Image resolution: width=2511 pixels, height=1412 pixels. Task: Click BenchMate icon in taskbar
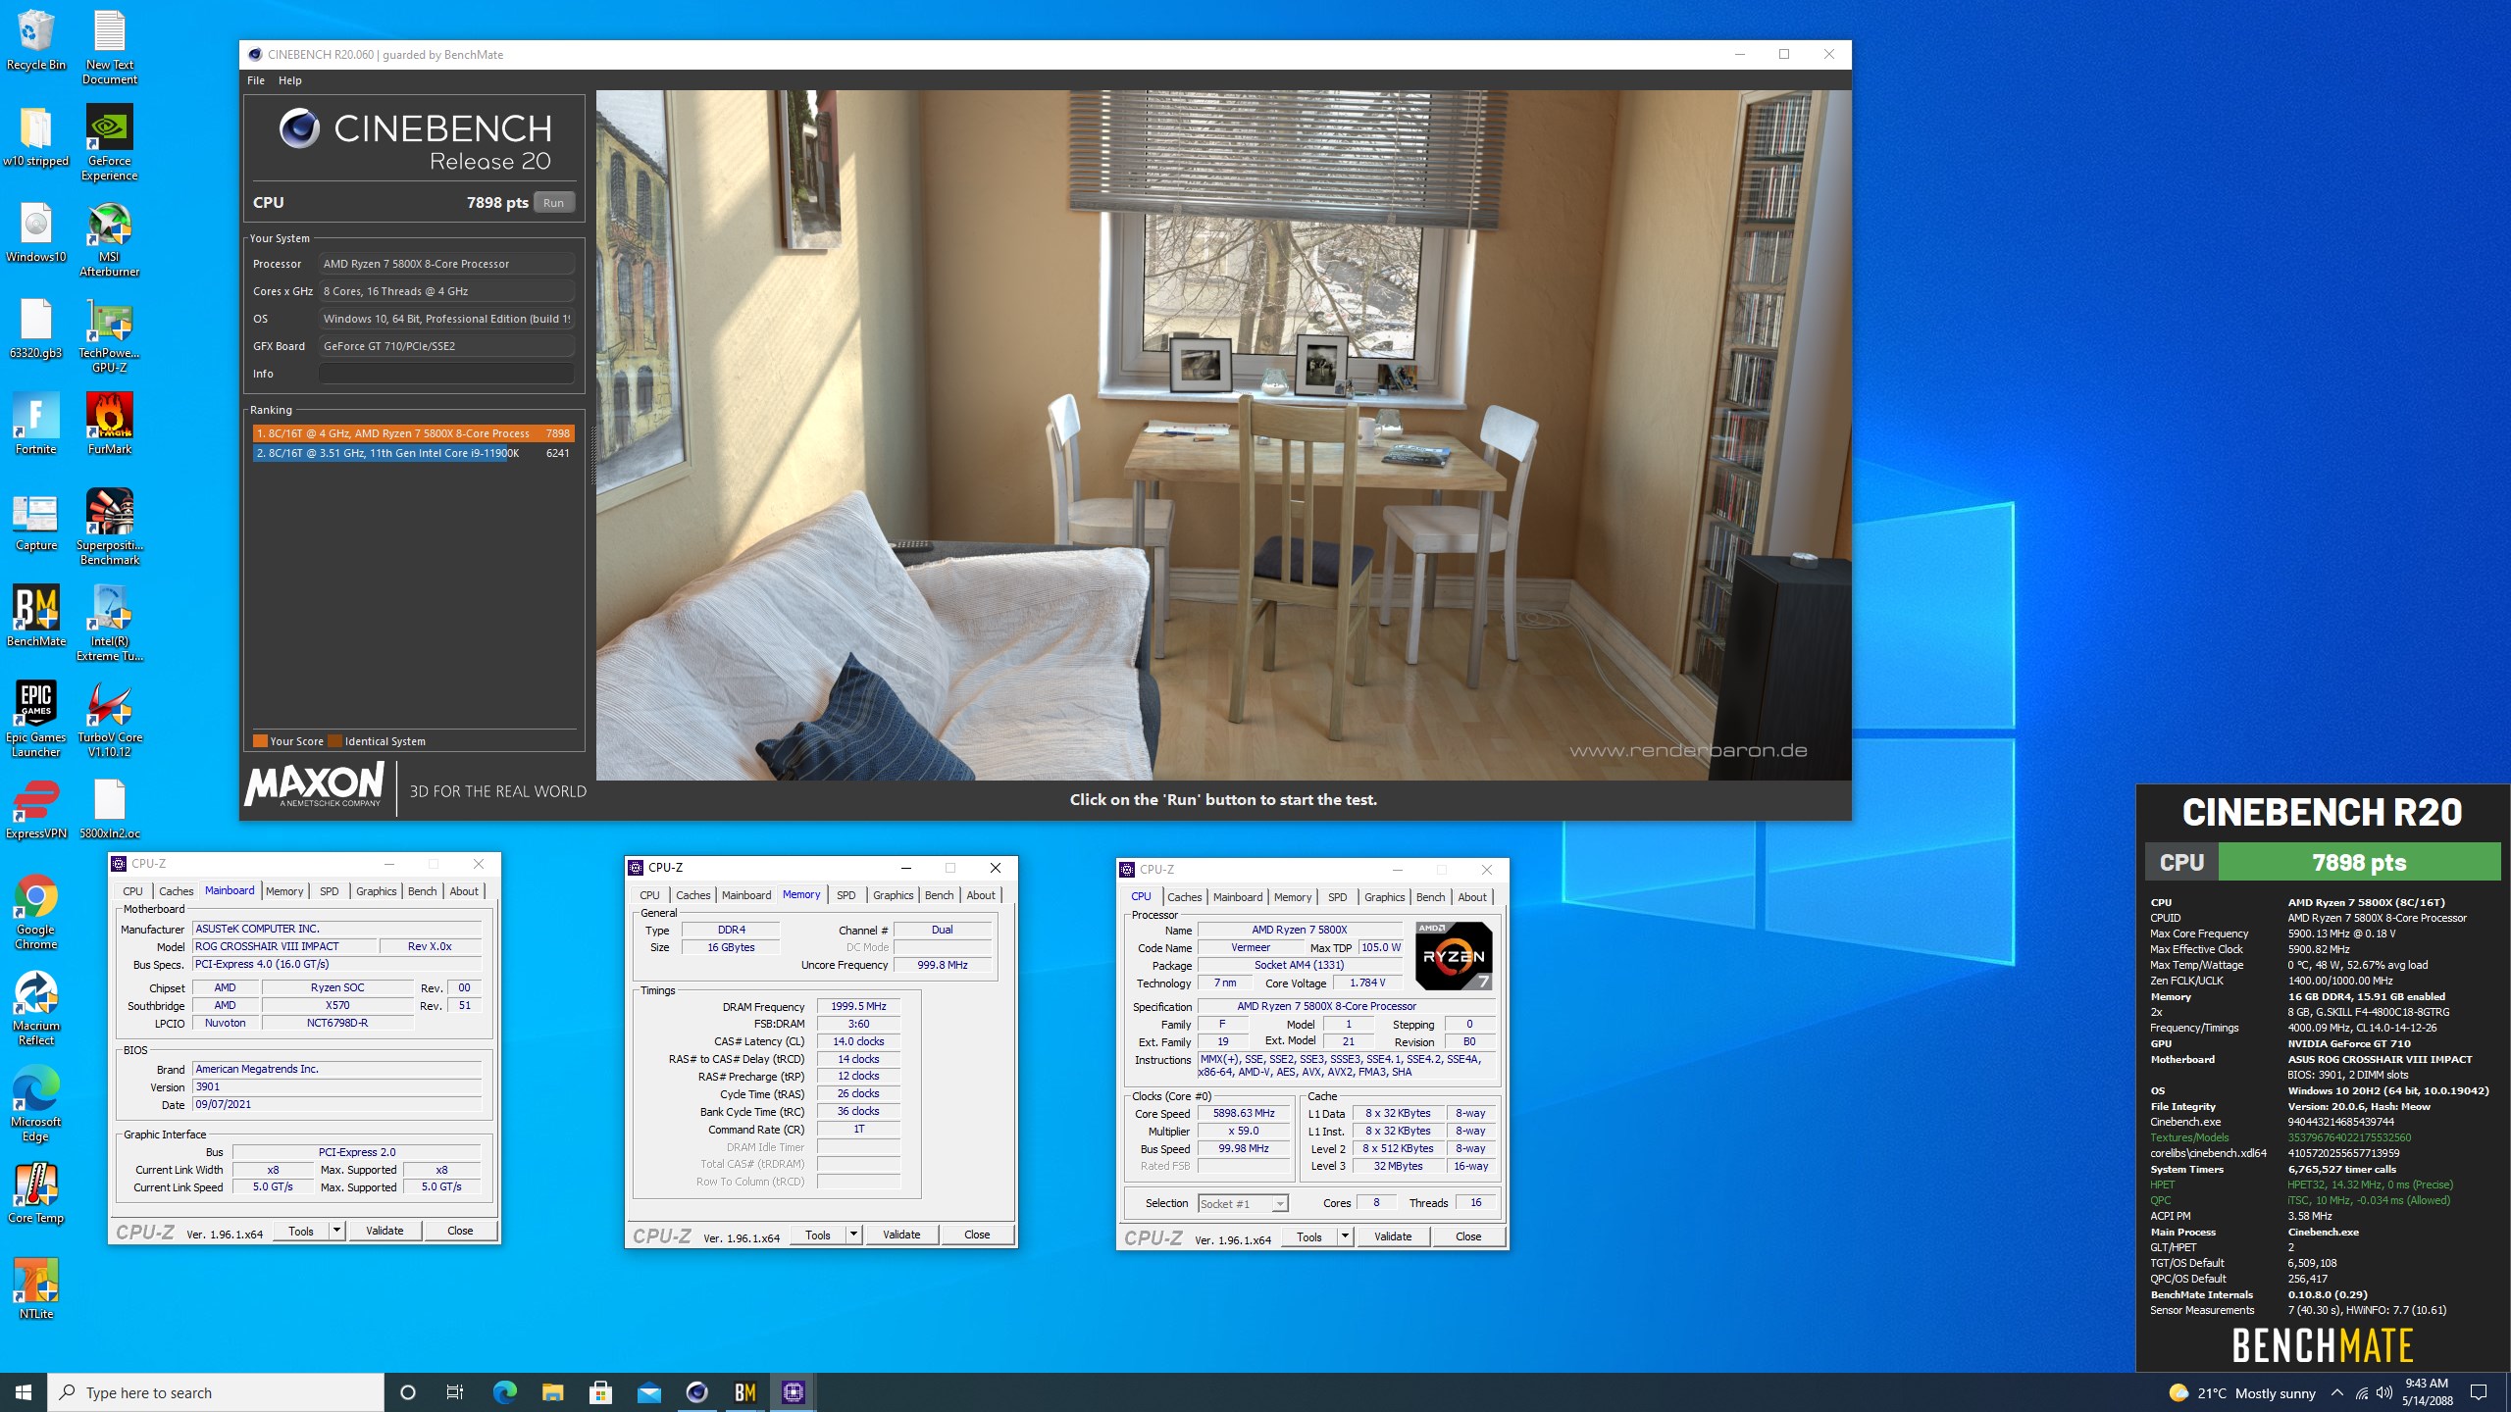click(x=745, y=1392)
